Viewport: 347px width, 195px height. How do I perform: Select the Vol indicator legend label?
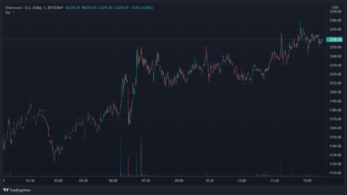coord(8,13)
